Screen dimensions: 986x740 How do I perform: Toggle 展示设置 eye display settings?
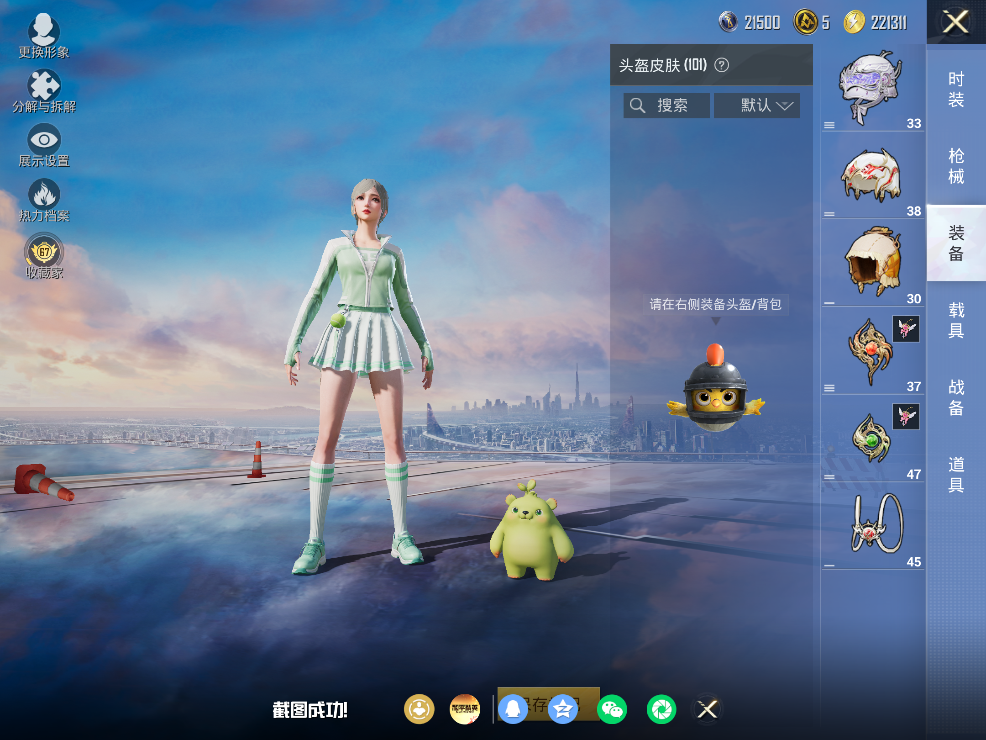click(x=44, y=145)
